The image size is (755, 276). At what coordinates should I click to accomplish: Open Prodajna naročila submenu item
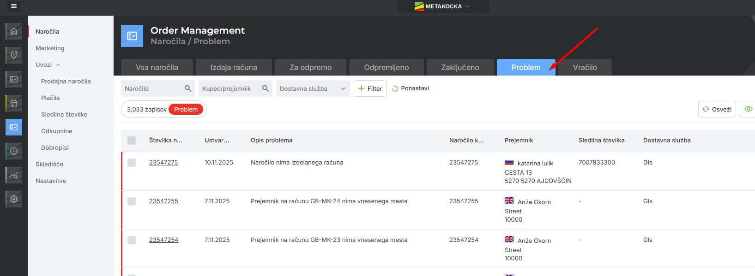click(66, 82)
